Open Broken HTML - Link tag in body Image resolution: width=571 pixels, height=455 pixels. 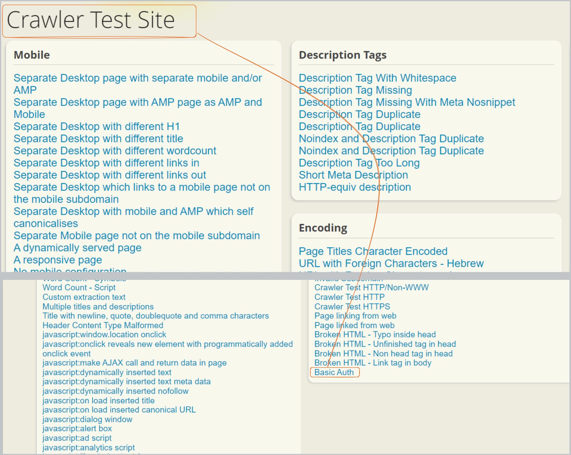(373, 362)
